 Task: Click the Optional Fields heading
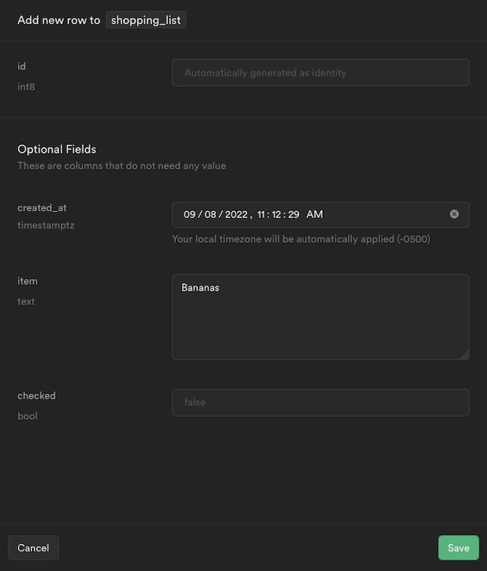[57, 149]
